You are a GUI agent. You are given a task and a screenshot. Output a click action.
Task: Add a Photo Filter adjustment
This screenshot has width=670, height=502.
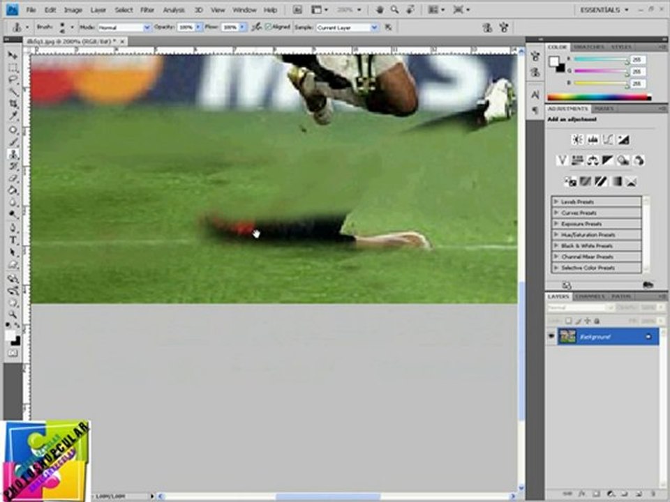coord(623,160)
